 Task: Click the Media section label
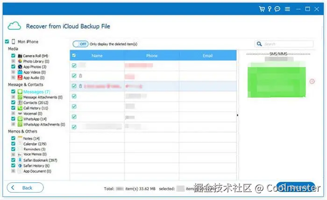click(13, 49)
